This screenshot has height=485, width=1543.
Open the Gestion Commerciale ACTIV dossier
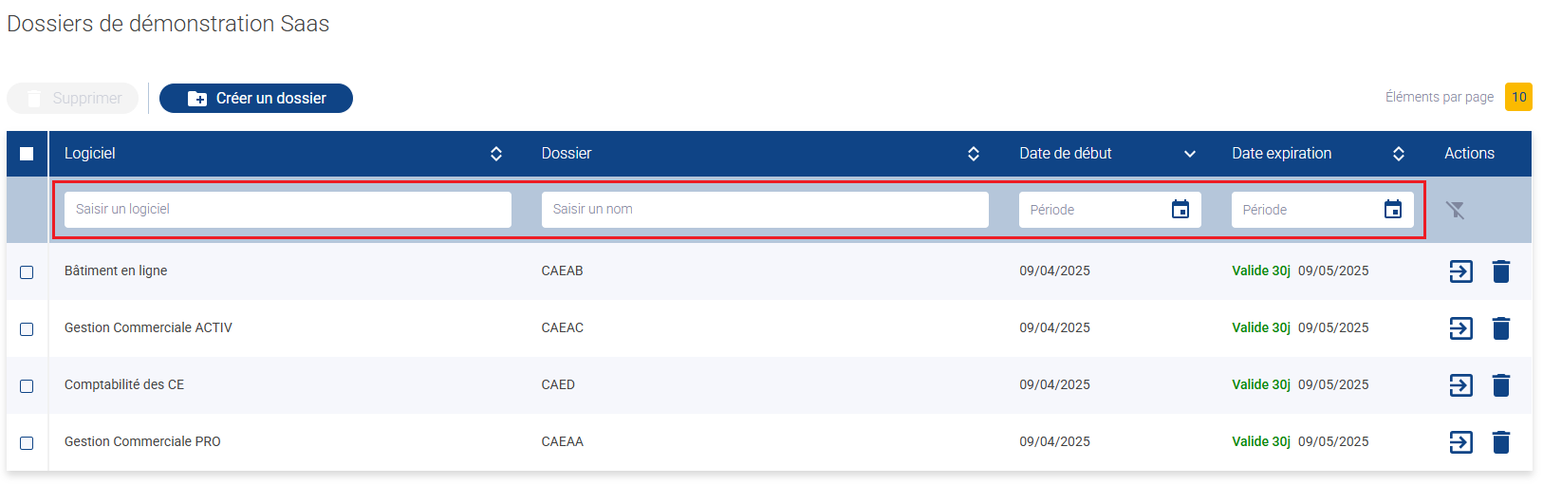point(1461,328)
